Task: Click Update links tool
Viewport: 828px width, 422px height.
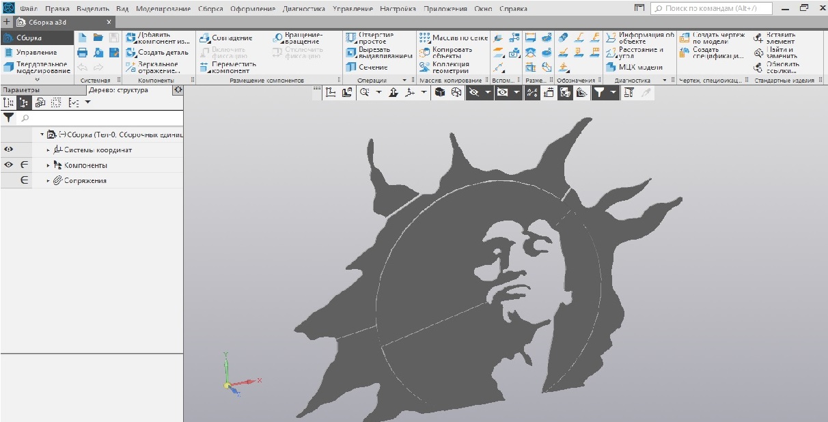Action: (776, 67)
